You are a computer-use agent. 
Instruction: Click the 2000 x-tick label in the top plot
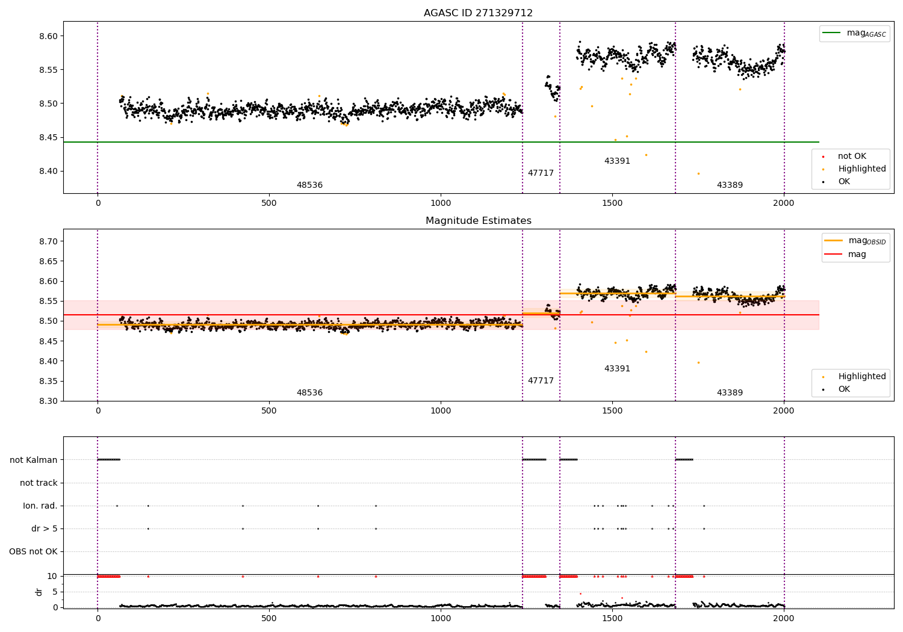point(783,203)
